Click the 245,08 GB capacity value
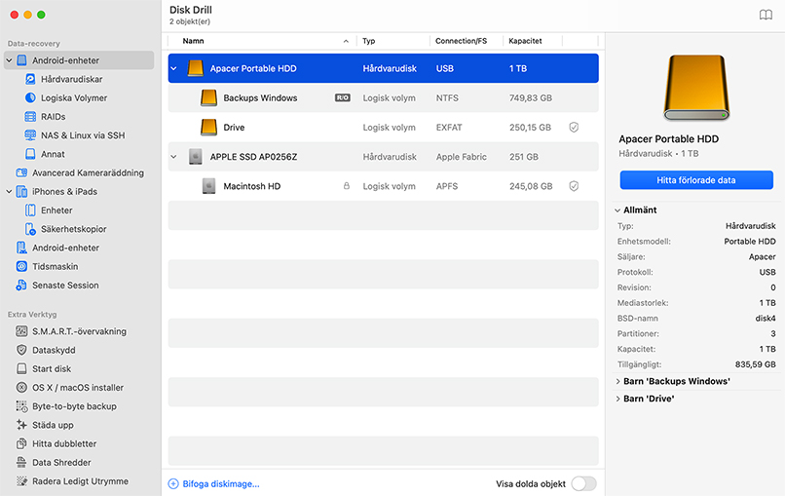Screen dimensions: 785x496 pos(531,186)
